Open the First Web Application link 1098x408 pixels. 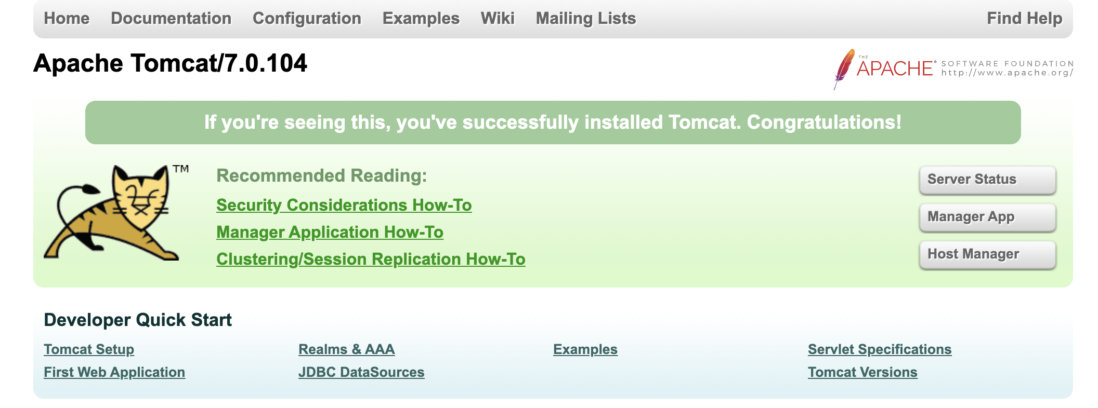114,372
